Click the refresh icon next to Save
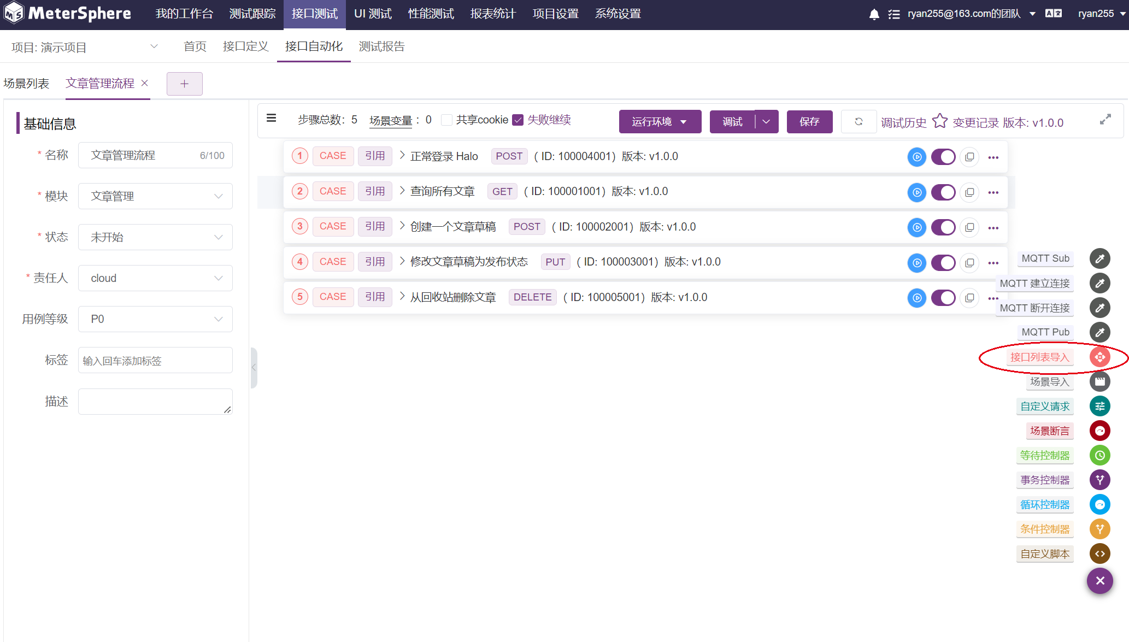Viewport: 1129px width, 642px height. 858,121
